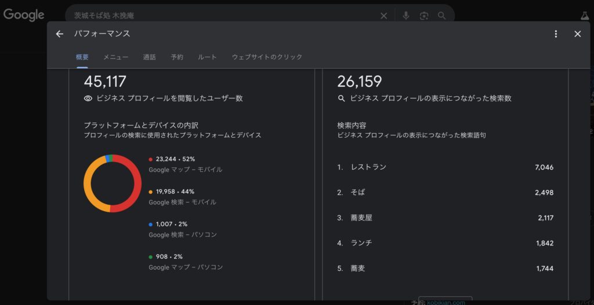Open Search Labs flask icon at top right
The height and width of the screenshot is (305, 594).
pos(585,16)
